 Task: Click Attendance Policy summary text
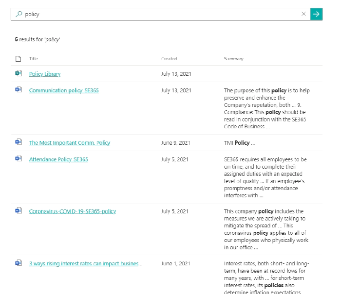[265, 177]
